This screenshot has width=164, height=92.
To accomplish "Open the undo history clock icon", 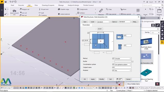I will [15, 2].
